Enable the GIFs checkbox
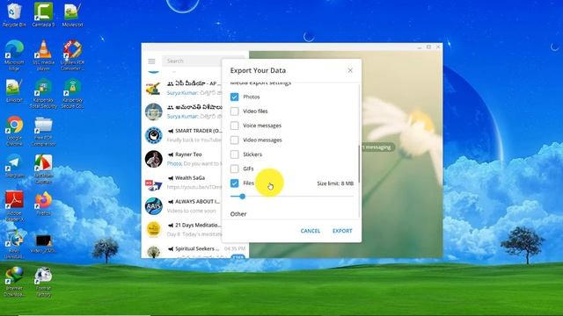Viewport: 563px width, 316px height. [234, 169]
